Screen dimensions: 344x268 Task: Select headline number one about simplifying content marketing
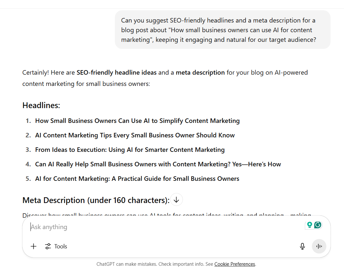[137, 121]
